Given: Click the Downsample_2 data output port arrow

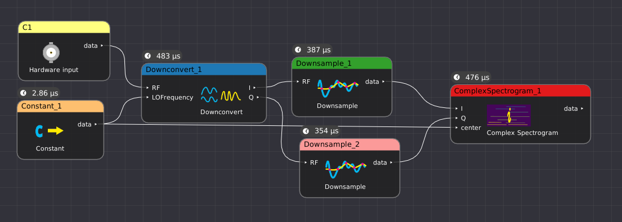Looking at the screenshot, I should point(391,162).
